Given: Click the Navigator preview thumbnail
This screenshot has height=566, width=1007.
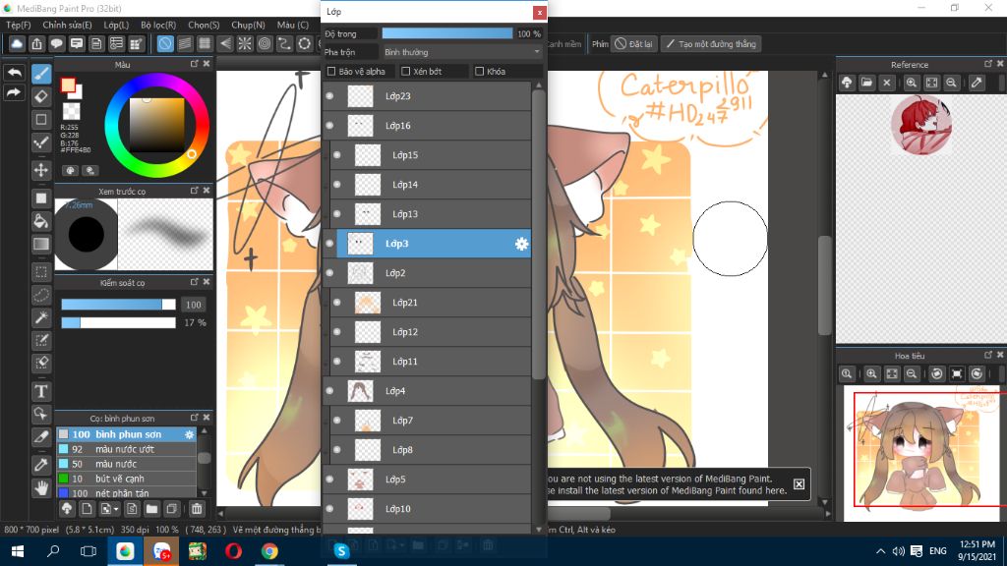Looking at the screenshot, I should (921, 452).
